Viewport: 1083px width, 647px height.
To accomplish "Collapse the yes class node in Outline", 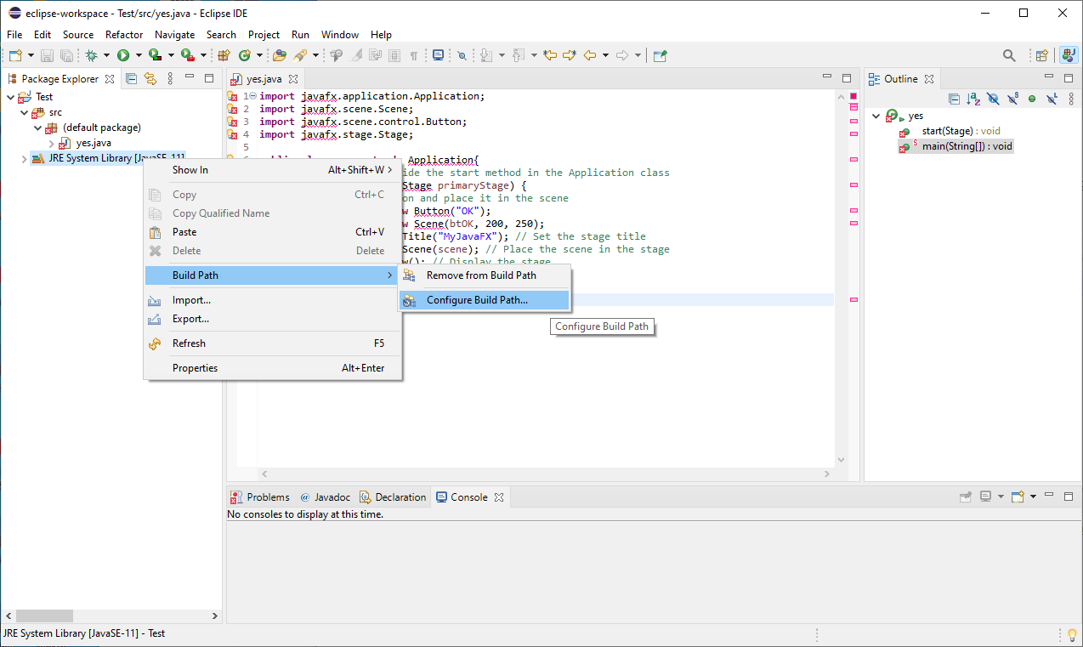I will pyautogui.click(x=876, y=116).
